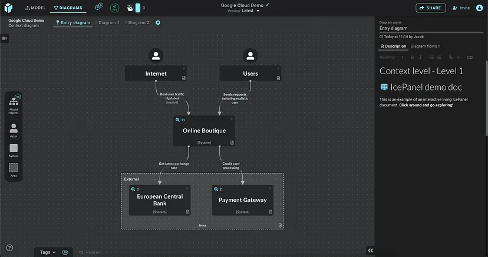
Task: Insert code block in description editor
Action: pos(470,58)
